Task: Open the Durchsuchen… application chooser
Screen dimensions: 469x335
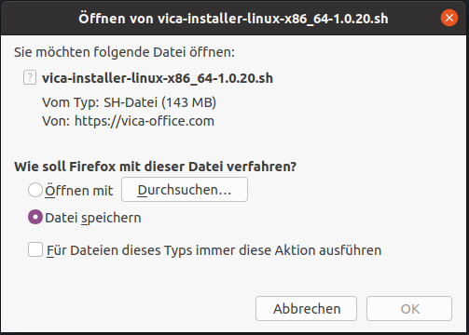Action: [185, 190]
